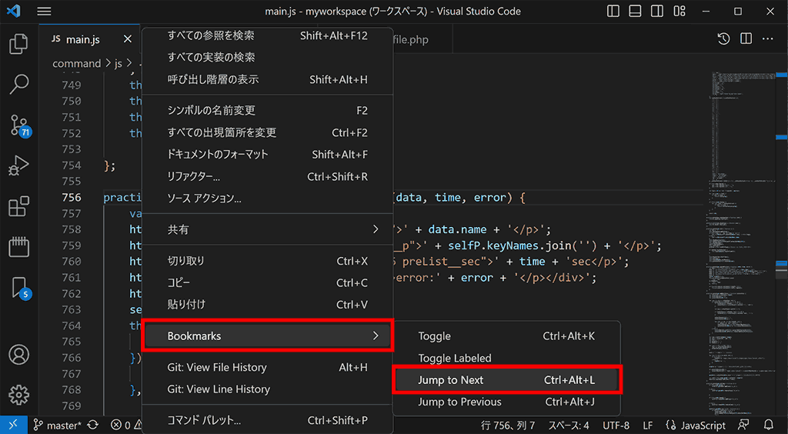This screenshot has height=434, width=788.
Task: Open notifications bell icon
Action: click(x=769, y=426)
